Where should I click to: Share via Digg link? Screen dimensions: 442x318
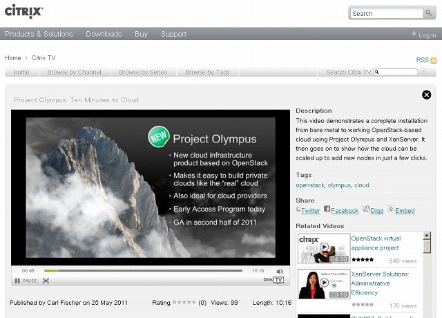377,210
